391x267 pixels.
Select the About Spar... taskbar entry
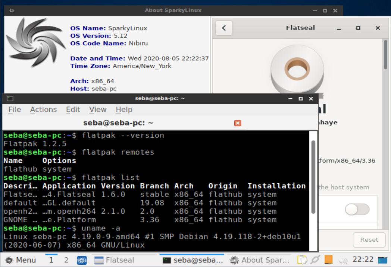[x=259, y=260]
